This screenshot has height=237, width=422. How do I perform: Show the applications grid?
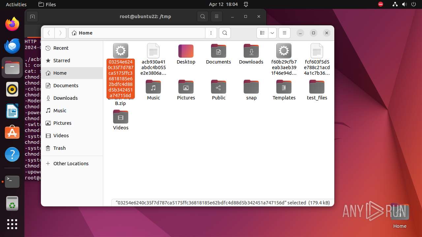12,224
